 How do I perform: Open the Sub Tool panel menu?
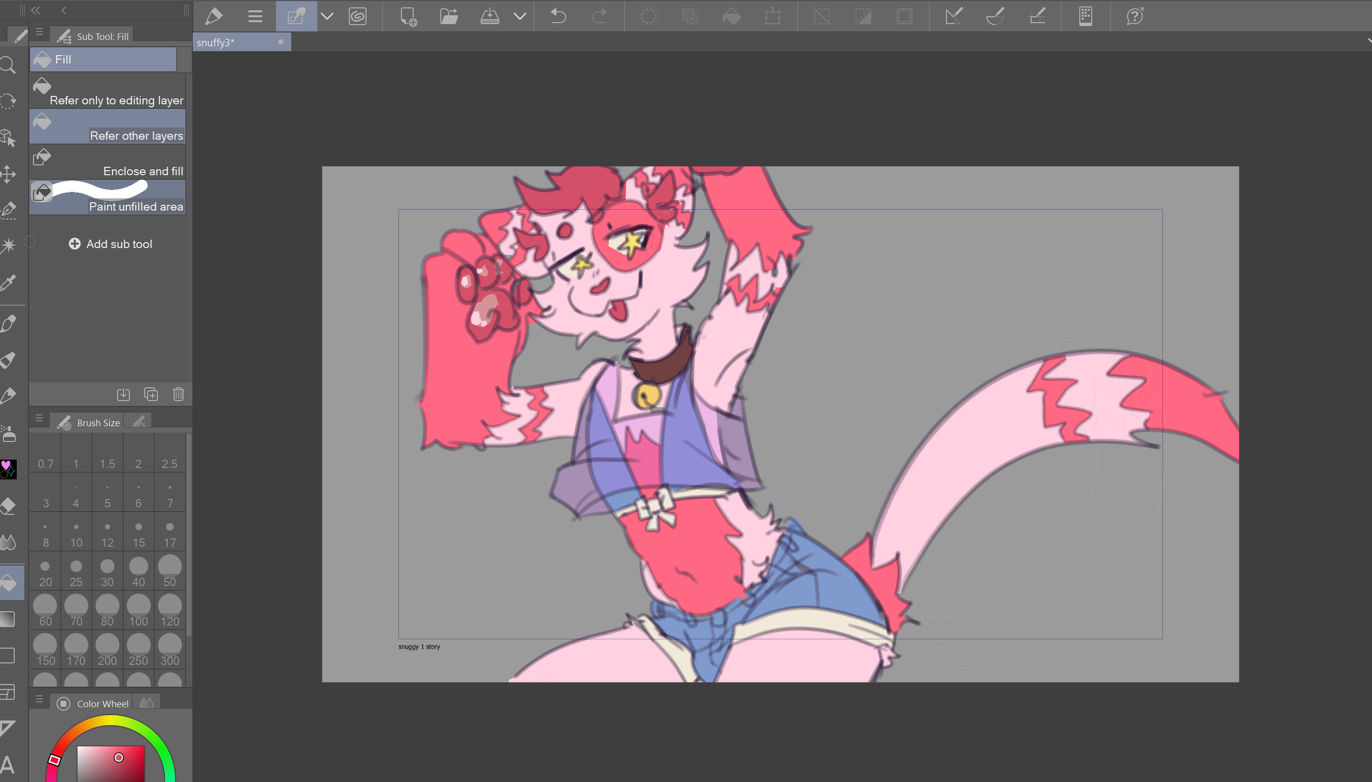(x=39, y=31)
